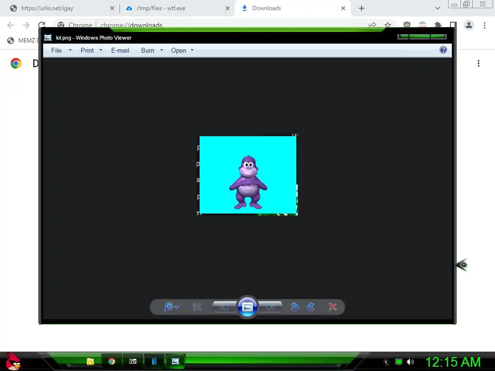Click the Angry Birds start button
Viewport: 495px width, 371px height.
(13, 361)
